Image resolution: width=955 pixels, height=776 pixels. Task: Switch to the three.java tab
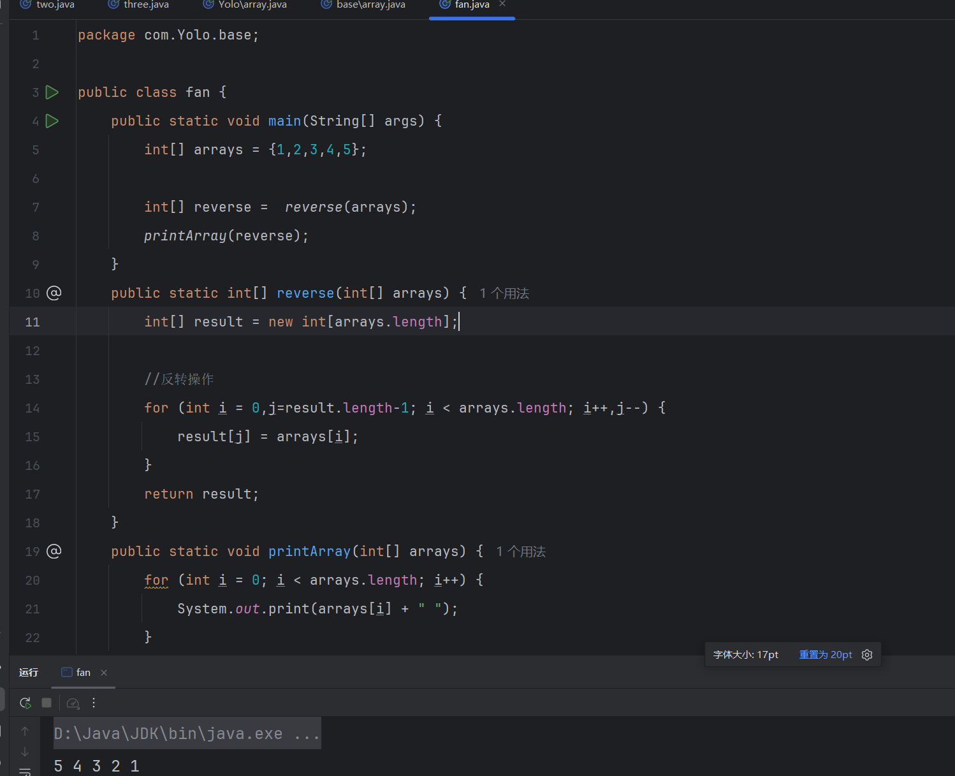tap(138, 4)
